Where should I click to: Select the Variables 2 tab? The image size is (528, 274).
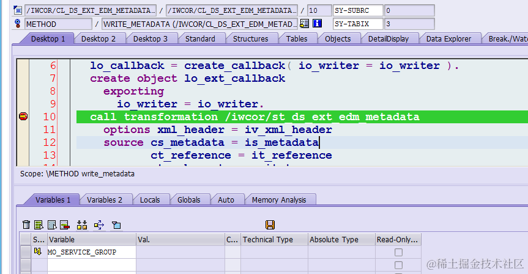pyautogui.click(x=105, y=200)
